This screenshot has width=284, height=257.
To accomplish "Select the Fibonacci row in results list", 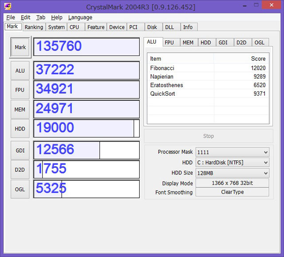I will coord(208,68).
